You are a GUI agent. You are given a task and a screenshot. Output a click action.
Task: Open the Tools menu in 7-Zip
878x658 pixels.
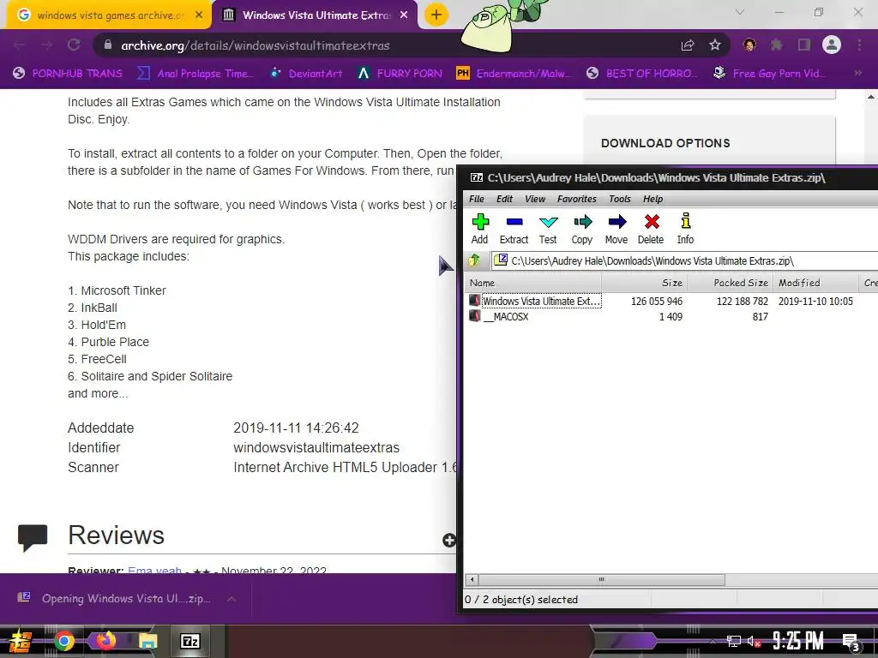[x=620, y=199]
